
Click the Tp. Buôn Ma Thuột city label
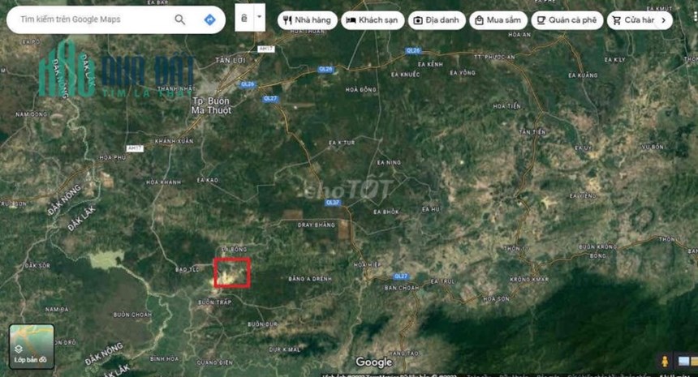pos(211,105)
